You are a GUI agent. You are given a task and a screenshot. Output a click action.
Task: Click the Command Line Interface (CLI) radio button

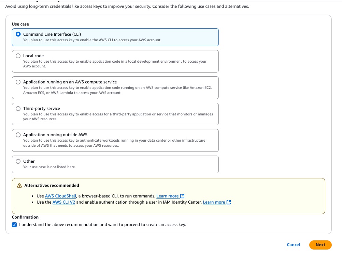coord(18,34)
